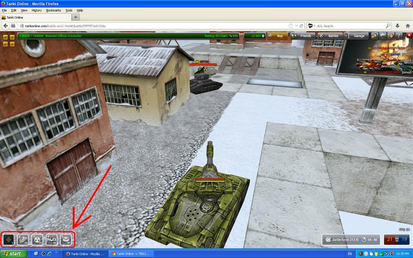Switch to Chrome Tanki Online -> TBILI... window

click(130, 254)
